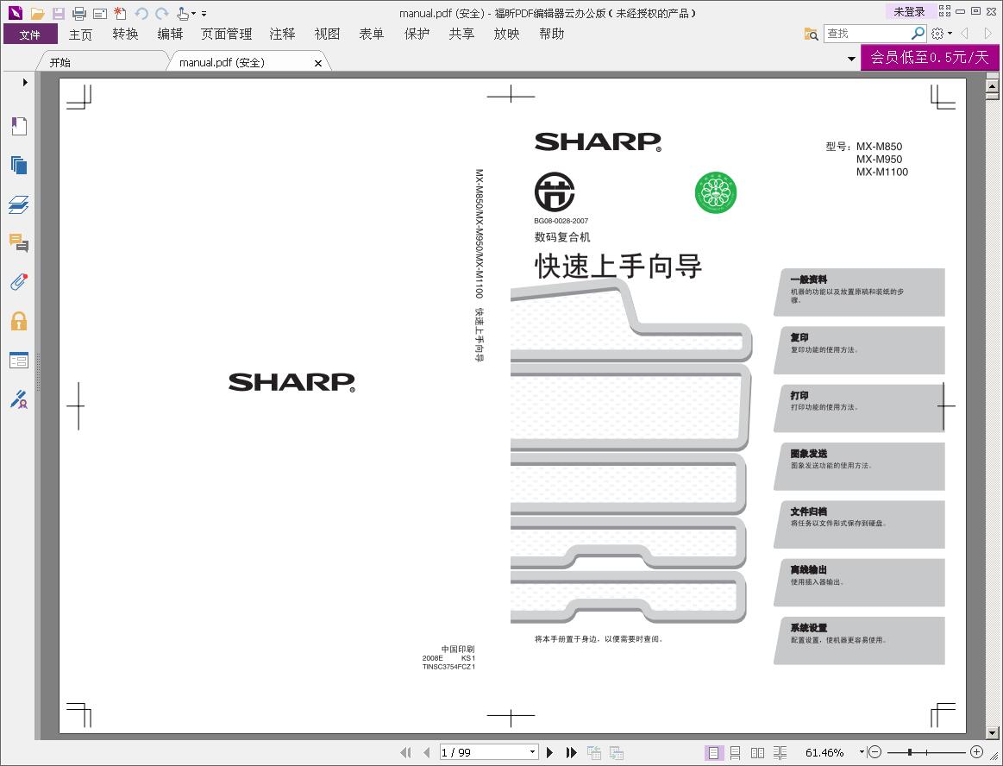
Task: Select continuous facing view mode
Action: pyautogui.click(x=780, y=752)
